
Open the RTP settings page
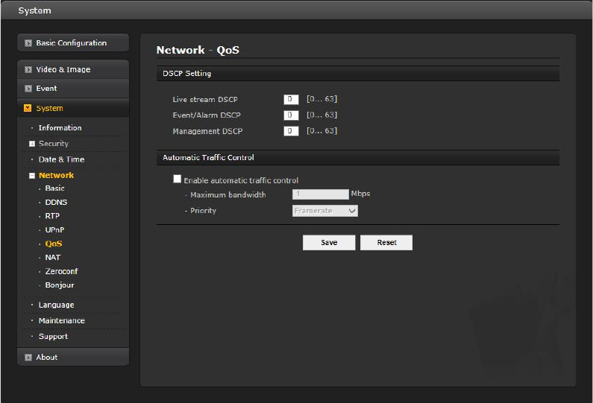tap(52, 216)
